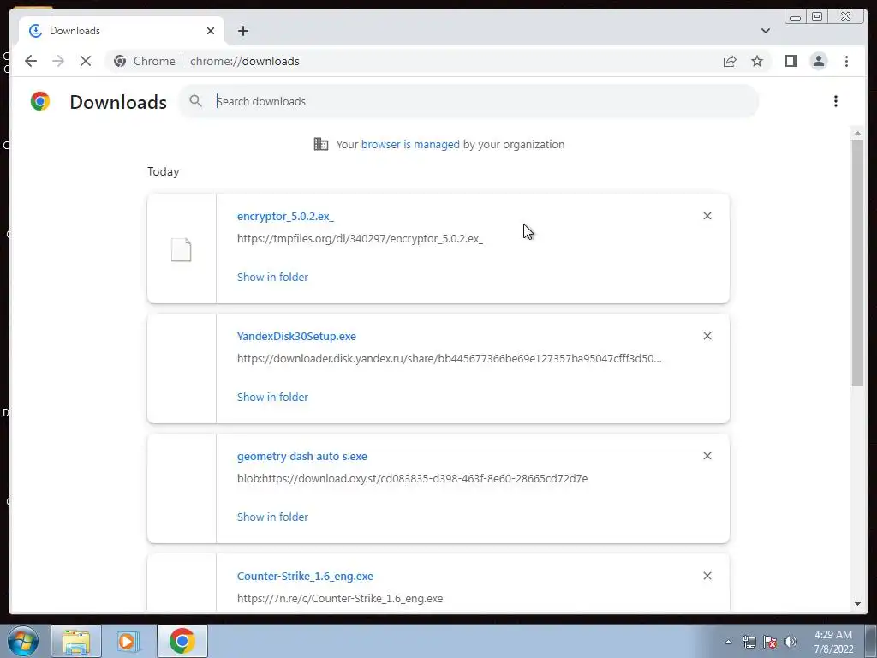This screenshot has width=877, height=658.
Task: Click the forward navigation arrow
Action: tap(58, 61)
